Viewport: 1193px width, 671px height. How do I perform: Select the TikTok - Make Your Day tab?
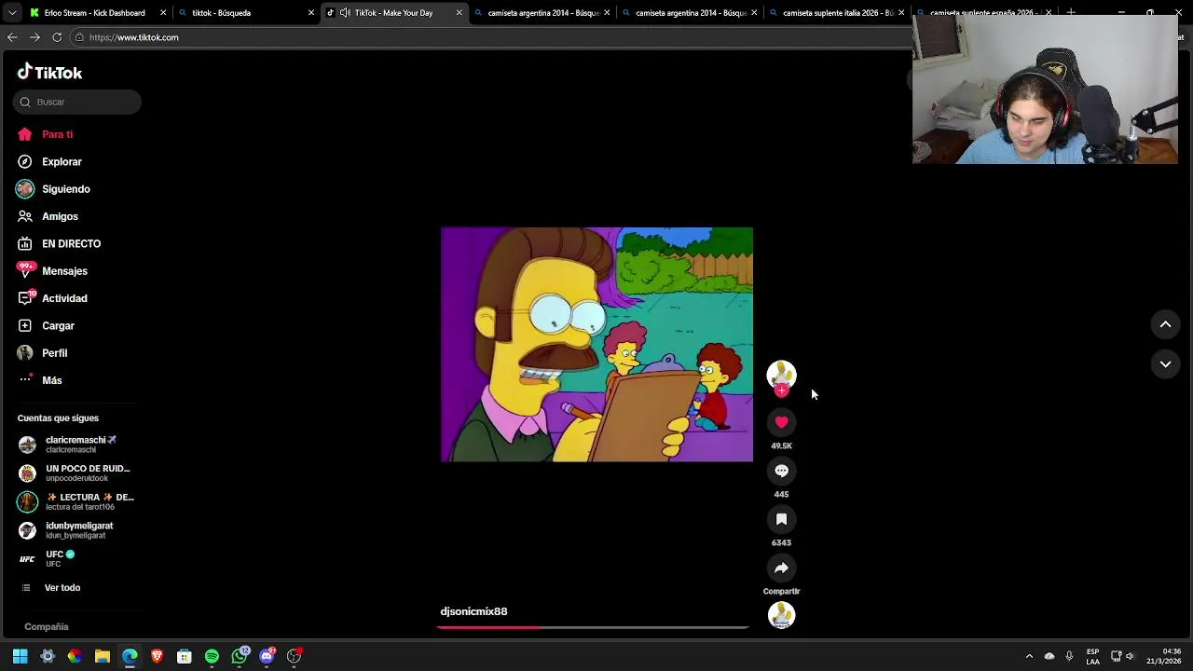click(x=393, y=13)
